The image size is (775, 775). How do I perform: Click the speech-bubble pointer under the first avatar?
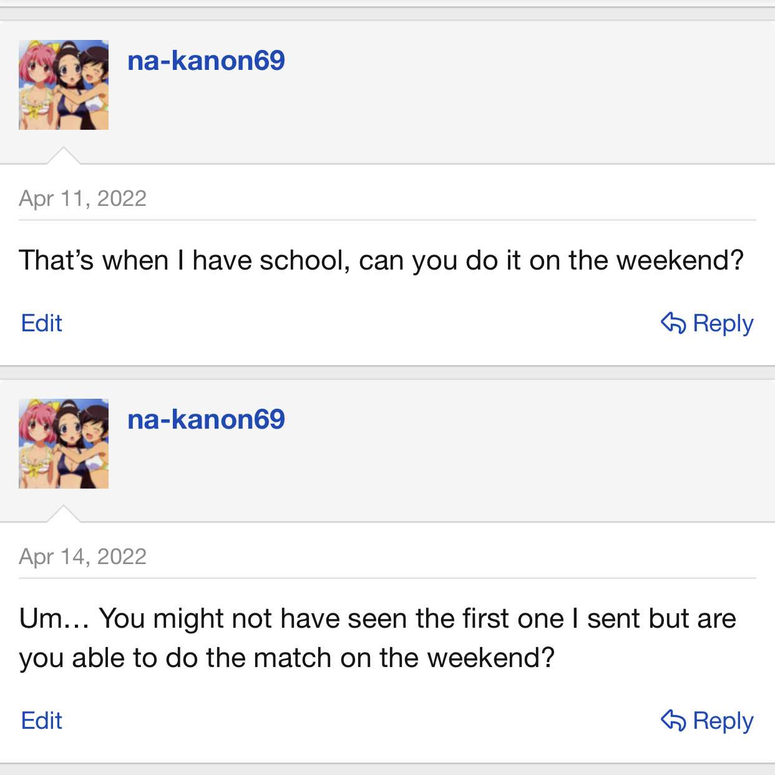point(64,157)
